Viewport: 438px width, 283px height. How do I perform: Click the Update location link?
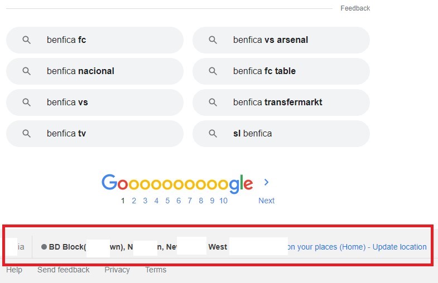pos(400,247)
